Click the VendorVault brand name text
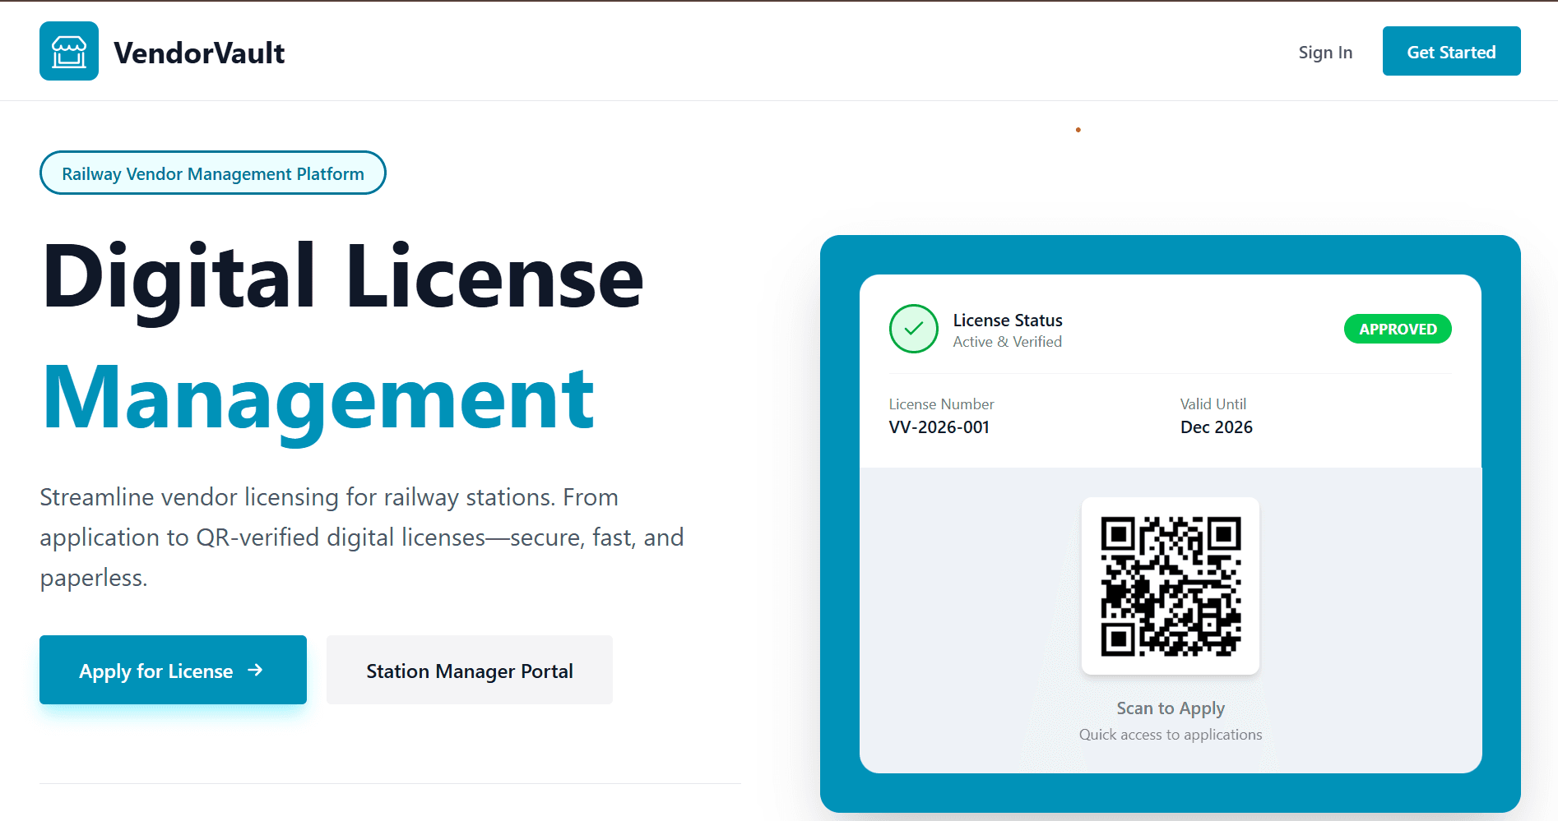 tap(199, 53)
